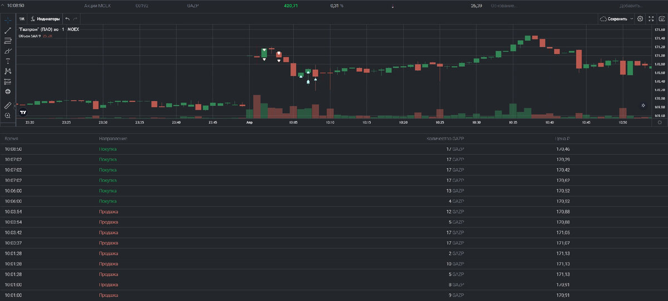Click the 2 GAZP quantity cell
The width and height of the screenshot is (668, 301).
(x=456, y=253)
